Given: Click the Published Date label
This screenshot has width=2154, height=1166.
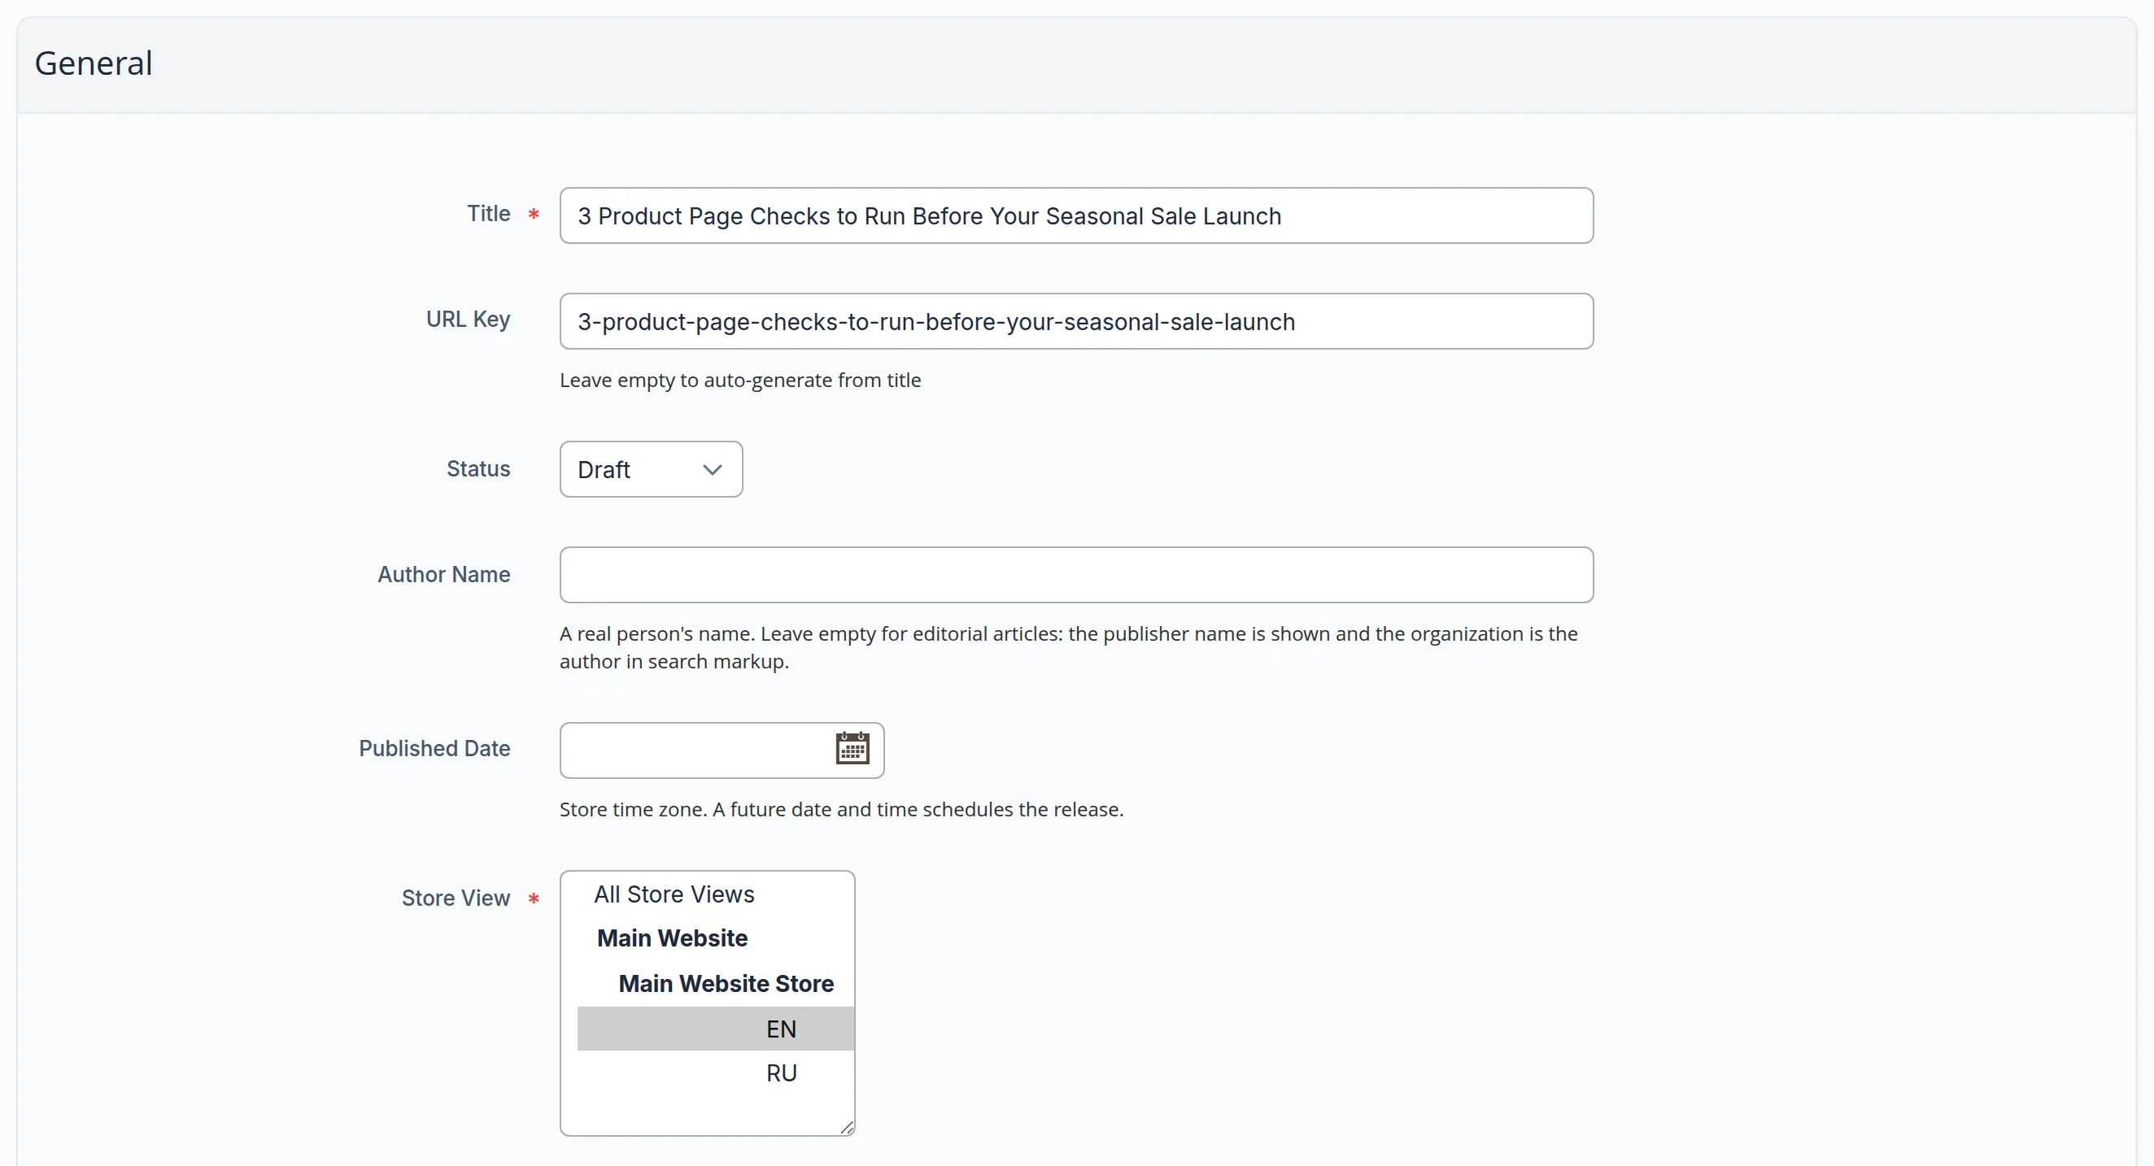Looking at the screenshot, I should pyautogui.click(x=435, y=748).
